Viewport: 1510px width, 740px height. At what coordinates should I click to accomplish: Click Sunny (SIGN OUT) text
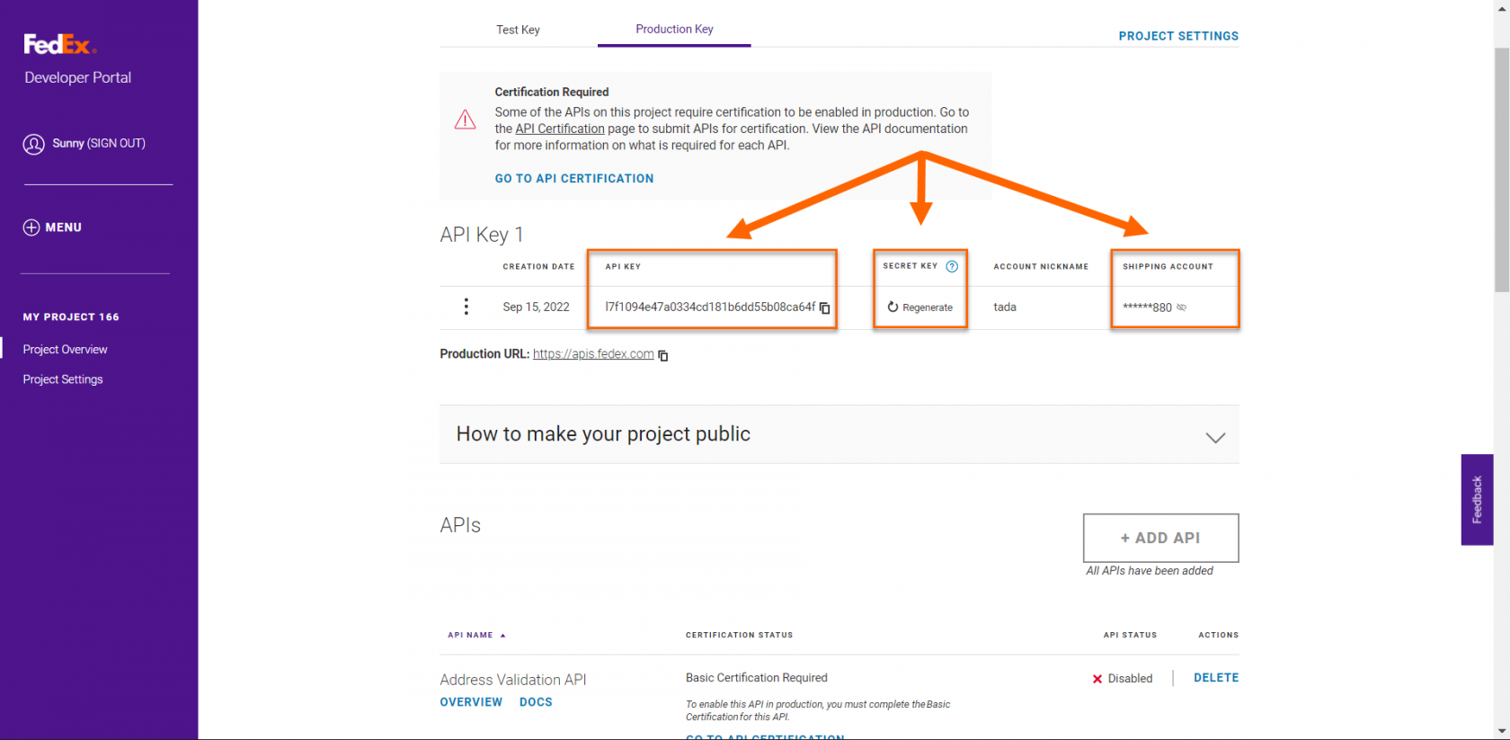(x=99, y=143)
